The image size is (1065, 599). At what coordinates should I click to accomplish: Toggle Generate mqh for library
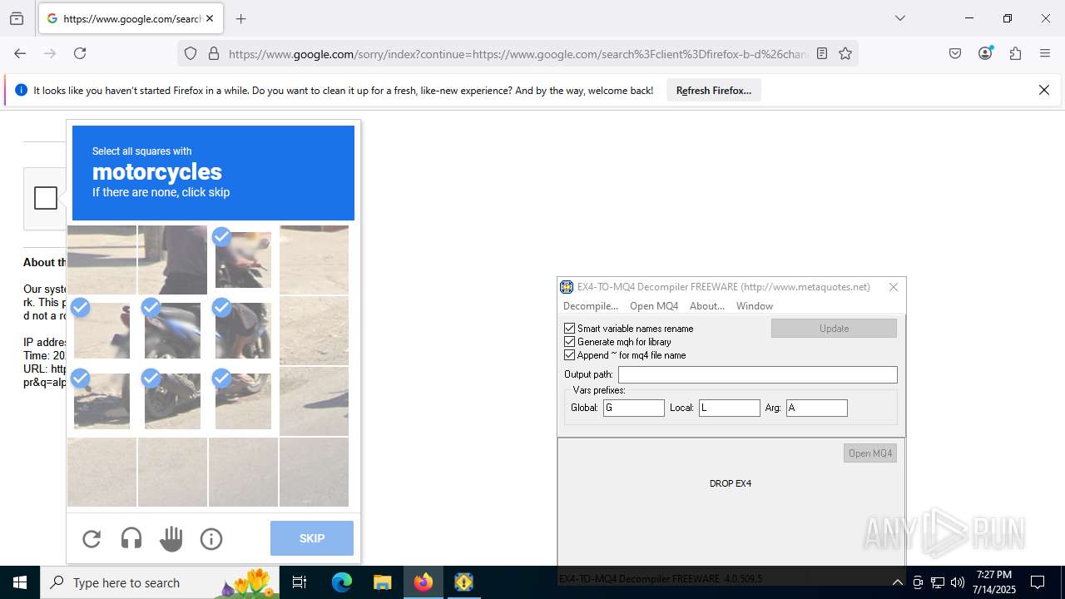[x=570, y=342]
